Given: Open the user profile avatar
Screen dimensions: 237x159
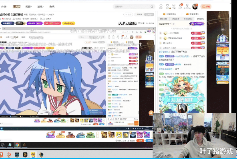Looking at the screenshot, I should click(x=195, y=6).
